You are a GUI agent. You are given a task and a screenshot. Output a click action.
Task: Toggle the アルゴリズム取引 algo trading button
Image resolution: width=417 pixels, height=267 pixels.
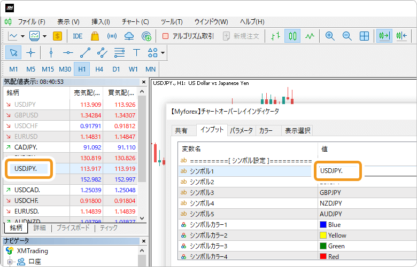tap(188, 36)
